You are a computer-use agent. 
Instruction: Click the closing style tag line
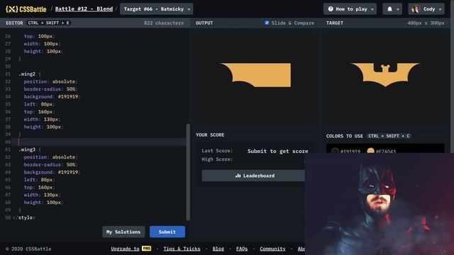coord(24,217)
